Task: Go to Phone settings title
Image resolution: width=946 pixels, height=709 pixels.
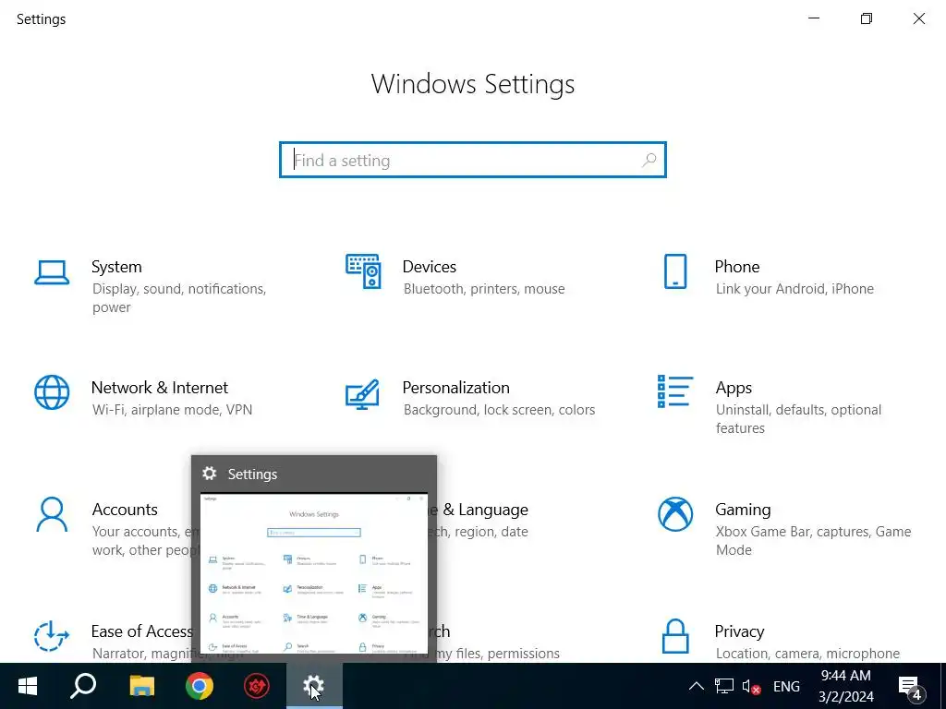Action: point(736,267)
